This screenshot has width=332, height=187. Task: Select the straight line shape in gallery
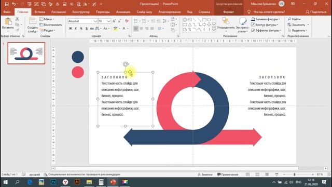coord(195,20)
